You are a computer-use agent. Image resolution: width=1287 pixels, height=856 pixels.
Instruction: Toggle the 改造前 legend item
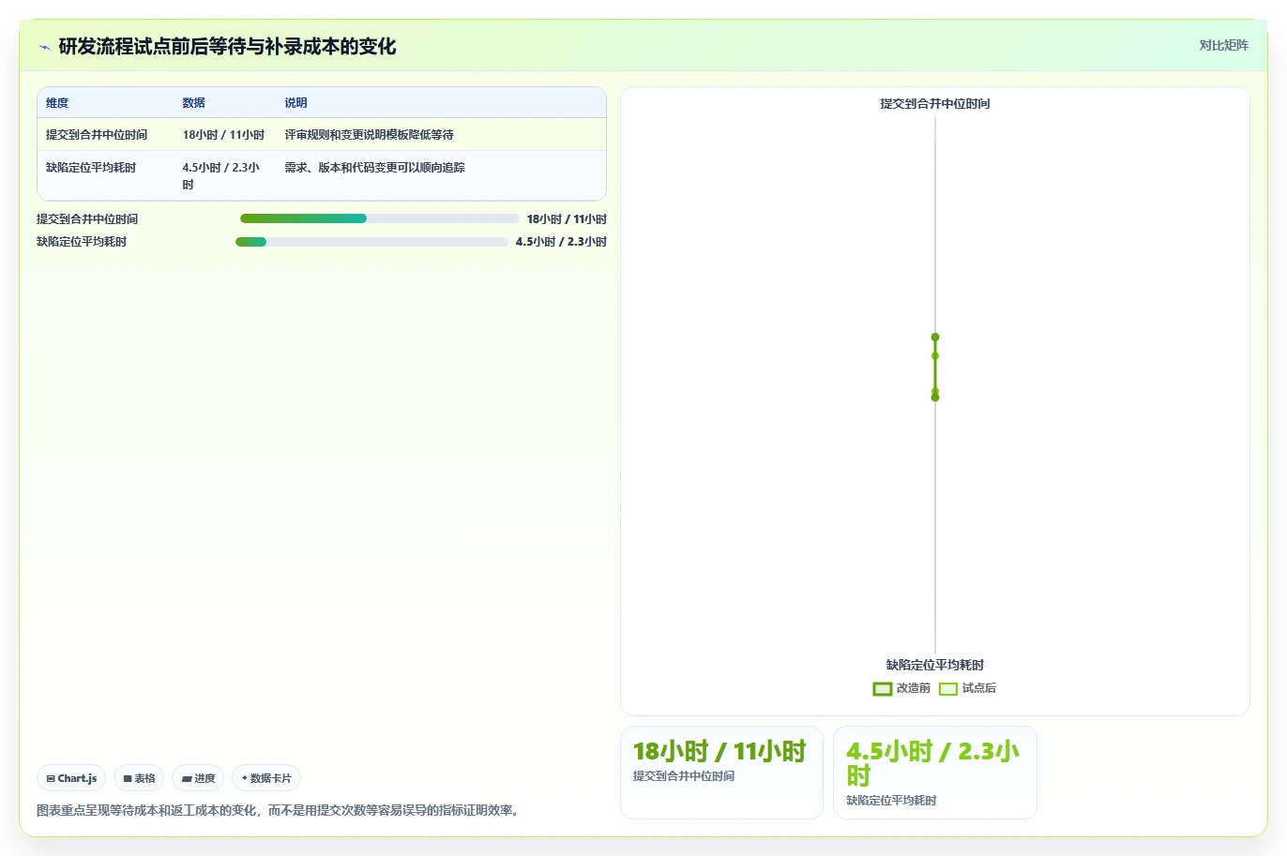point(901,688)
